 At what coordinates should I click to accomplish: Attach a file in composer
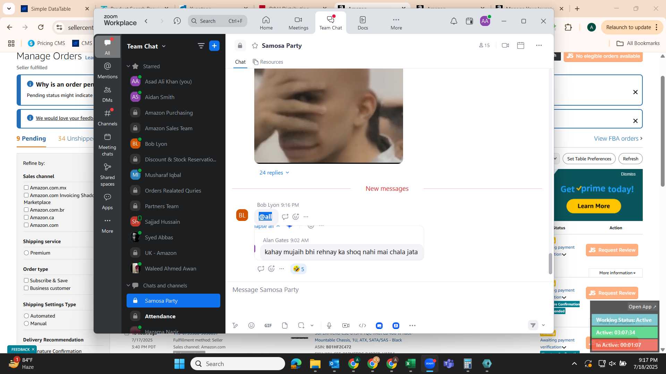click(x=285, y=326)
